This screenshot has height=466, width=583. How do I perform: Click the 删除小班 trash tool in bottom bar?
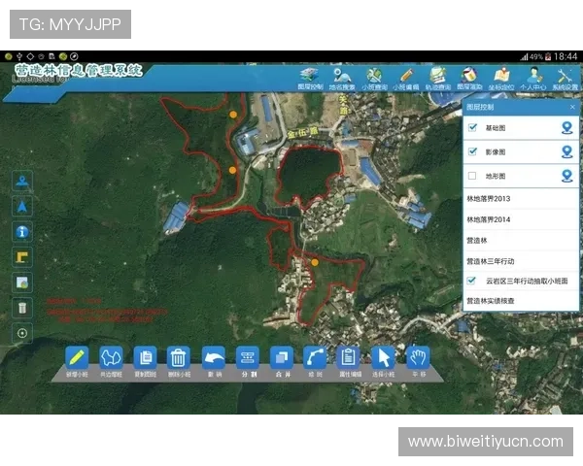[177, 358]
